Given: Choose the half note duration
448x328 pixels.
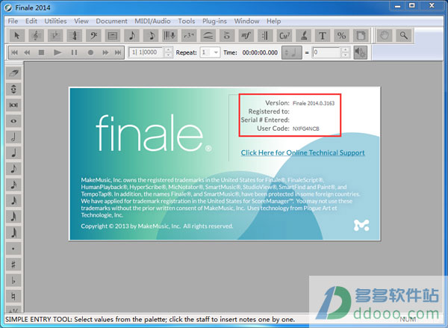Looking at the screenshot, I should 15,137.
